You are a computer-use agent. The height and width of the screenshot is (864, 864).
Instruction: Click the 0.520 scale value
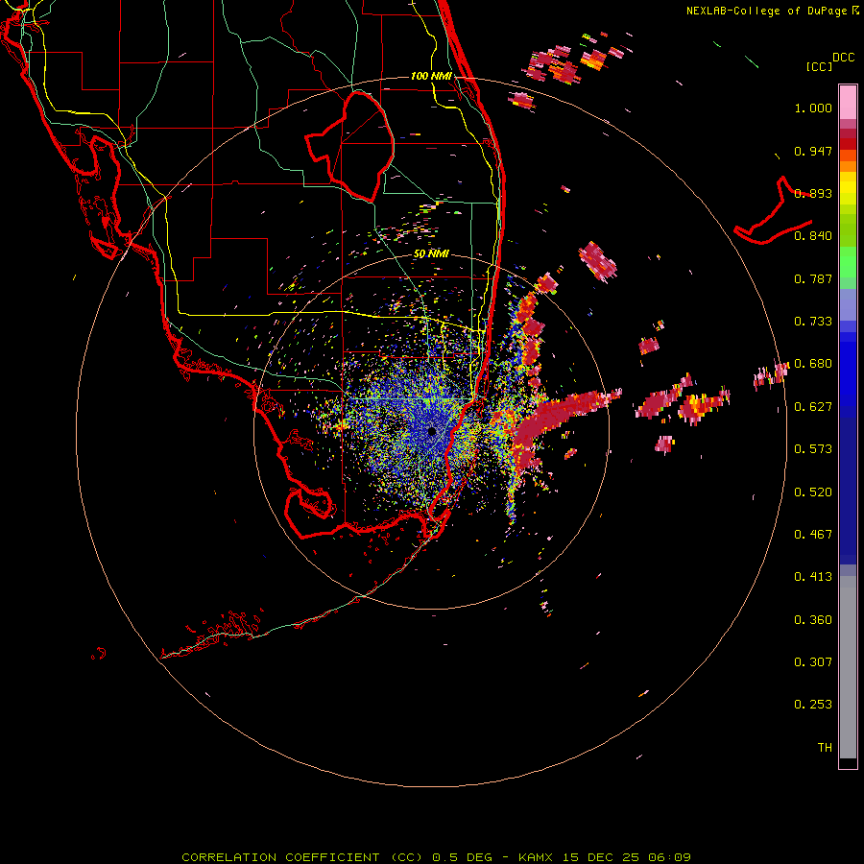tap(813, 492)
